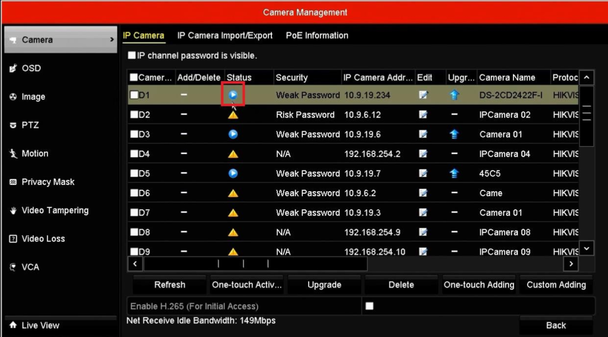Click the play status icon for D1
Screen dimensions: 608x337
[x=233, y=95]
